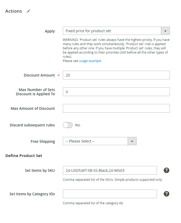Image resolution: width=181 pixels, height=223 pixels.
Task: Open help tooltip for Set Items by SKU
Action: click(x=166, y=170)
